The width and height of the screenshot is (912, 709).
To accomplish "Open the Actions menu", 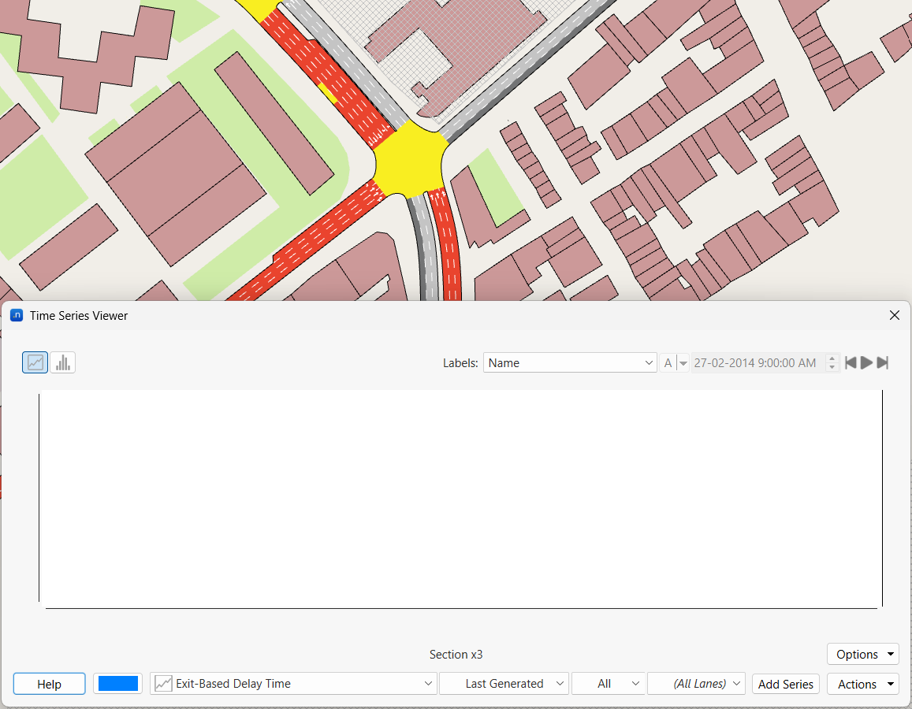I will [x=862, y=684].
